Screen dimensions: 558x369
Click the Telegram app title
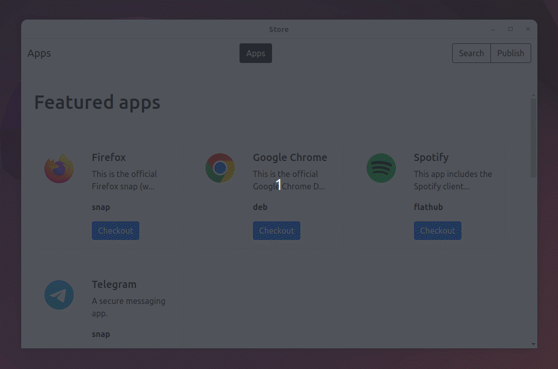click(114, 284)
